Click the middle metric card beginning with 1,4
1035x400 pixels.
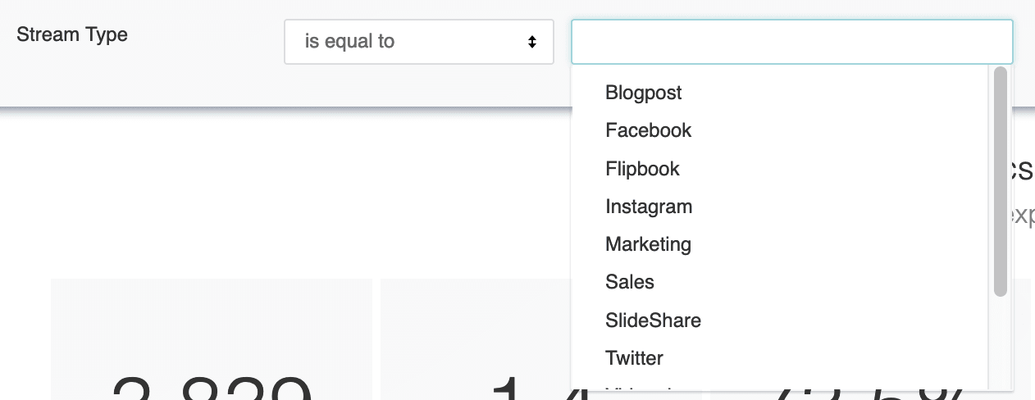pos(476,339)
